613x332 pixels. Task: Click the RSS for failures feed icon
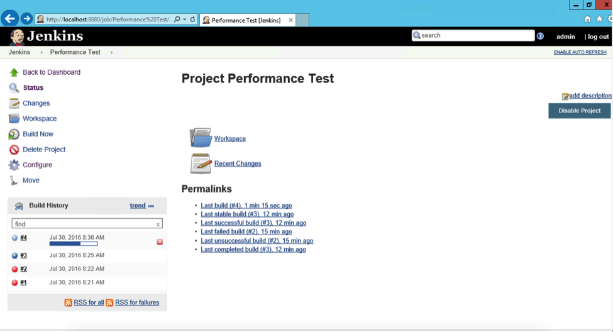[109, 302]
